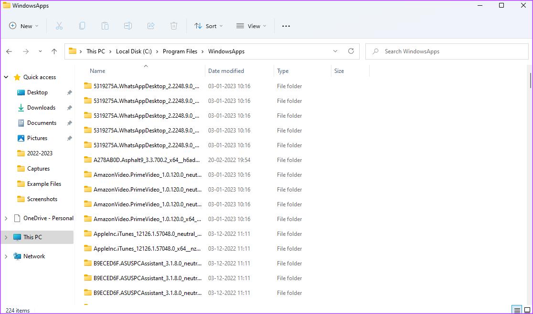533x314 pixels.
Task: Click the 224 items status text
Action: tap(18, 310)
